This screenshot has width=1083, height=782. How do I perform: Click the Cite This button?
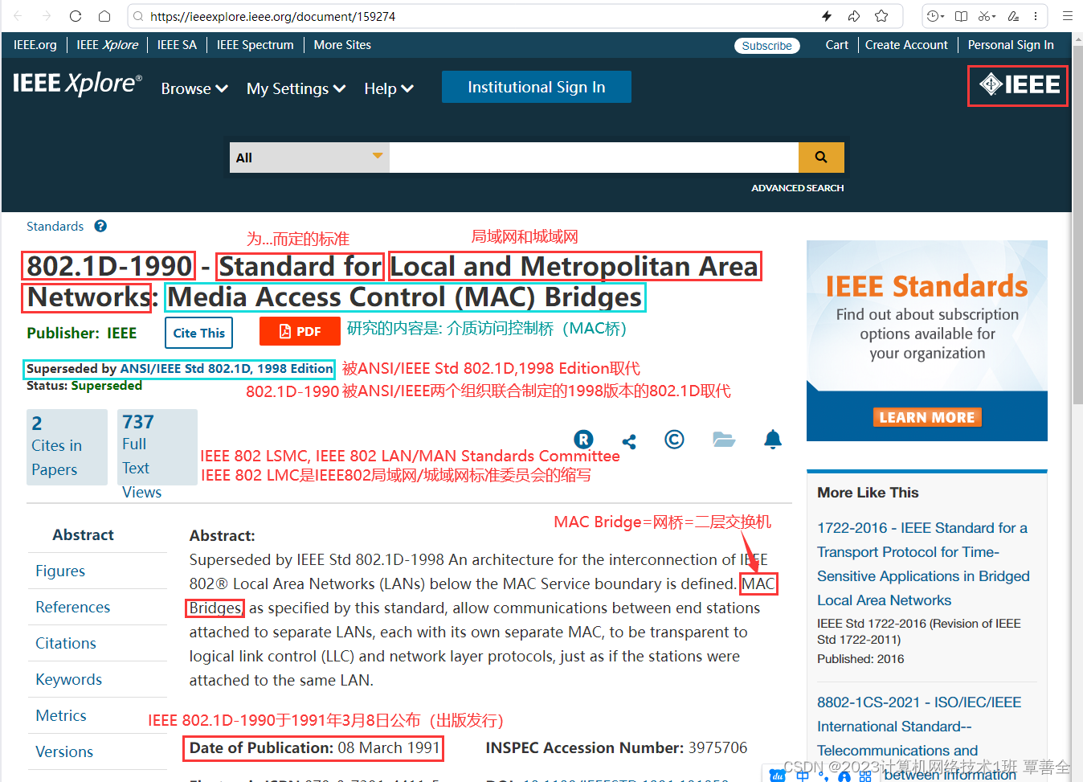tap(198, 332)
